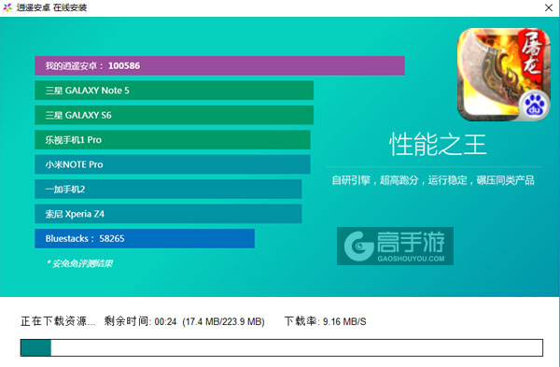The height and width of the screenshot is (367, 560).
Task: Click the 正在下载资源 status label
Action: tap(58, 321)
